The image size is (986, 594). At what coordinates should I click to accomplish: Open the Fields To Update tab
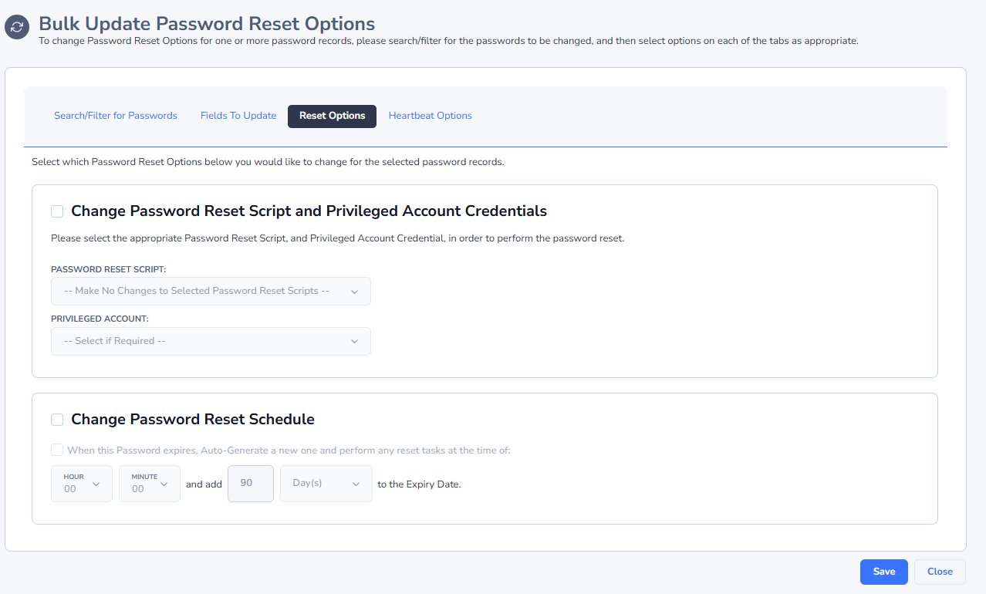[x=238, y=116]
